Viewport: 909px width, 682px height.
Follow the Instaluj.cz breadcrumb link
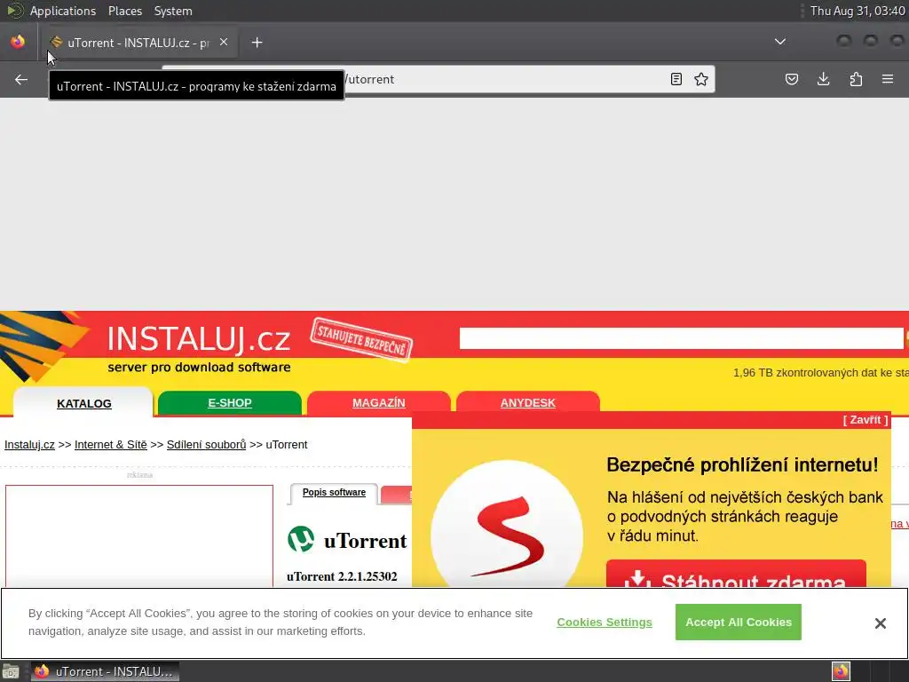click(x=29, y=444)
